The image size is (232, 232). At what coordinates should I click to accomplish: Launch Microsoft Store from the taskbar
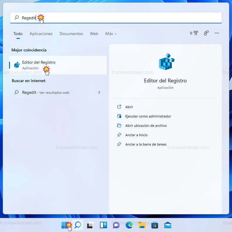pyautogui.click(x=155, y=225)
